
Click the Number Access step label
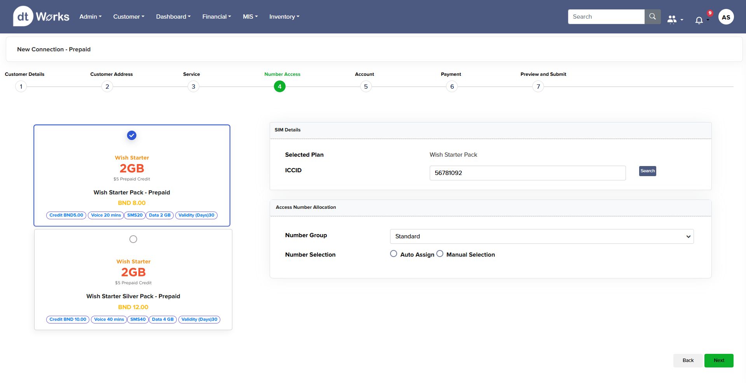282,74
